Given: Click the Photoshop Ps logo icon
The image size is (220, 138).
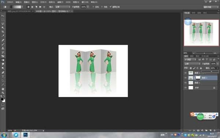Looking at the screenshot, I should coord(3,2).
